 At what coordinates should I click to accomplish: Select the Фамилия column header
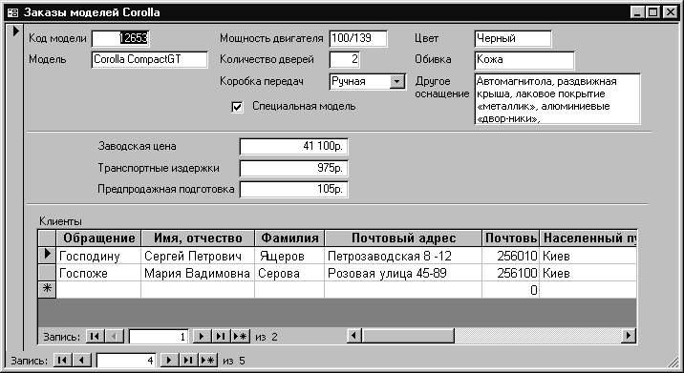(289, 238)
